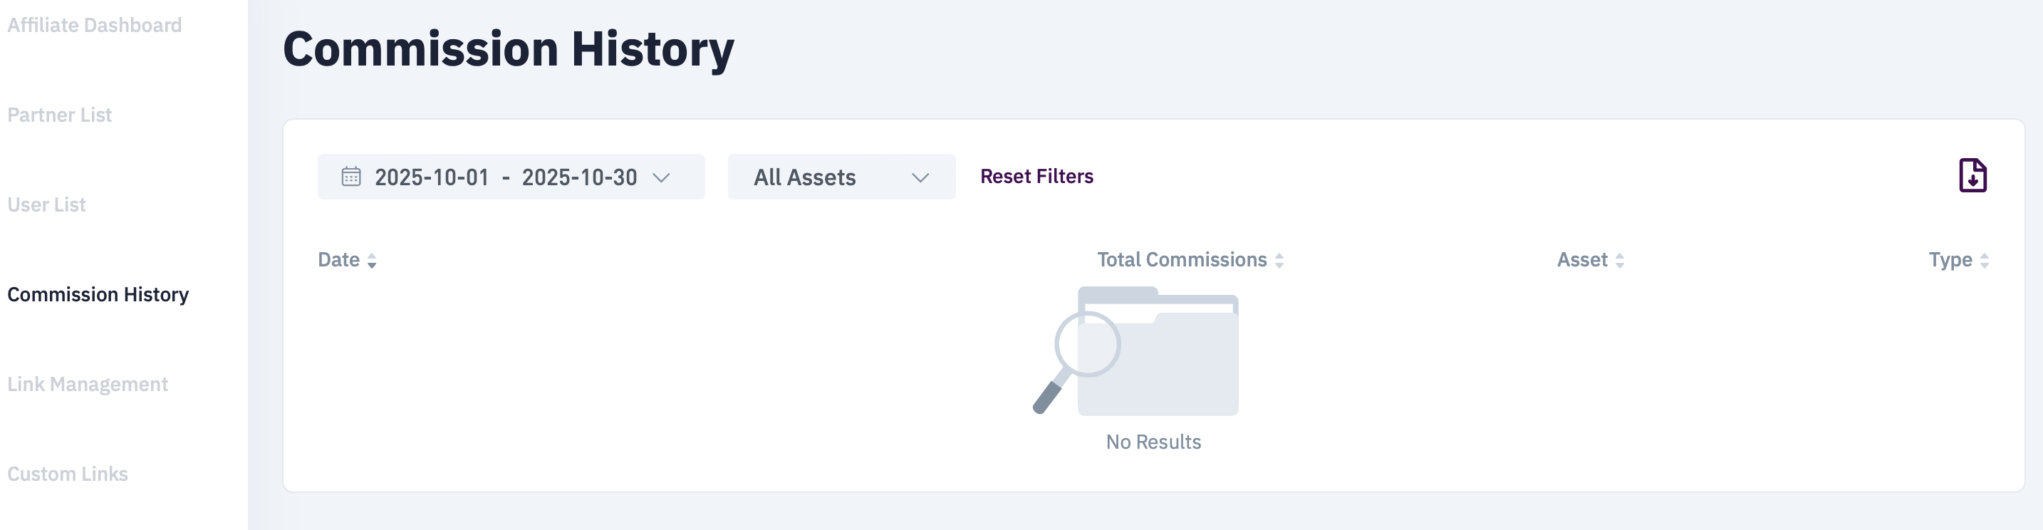Click the start date 2025-10-01
The image size is (2043, 530).
click(x=432, y=177)
